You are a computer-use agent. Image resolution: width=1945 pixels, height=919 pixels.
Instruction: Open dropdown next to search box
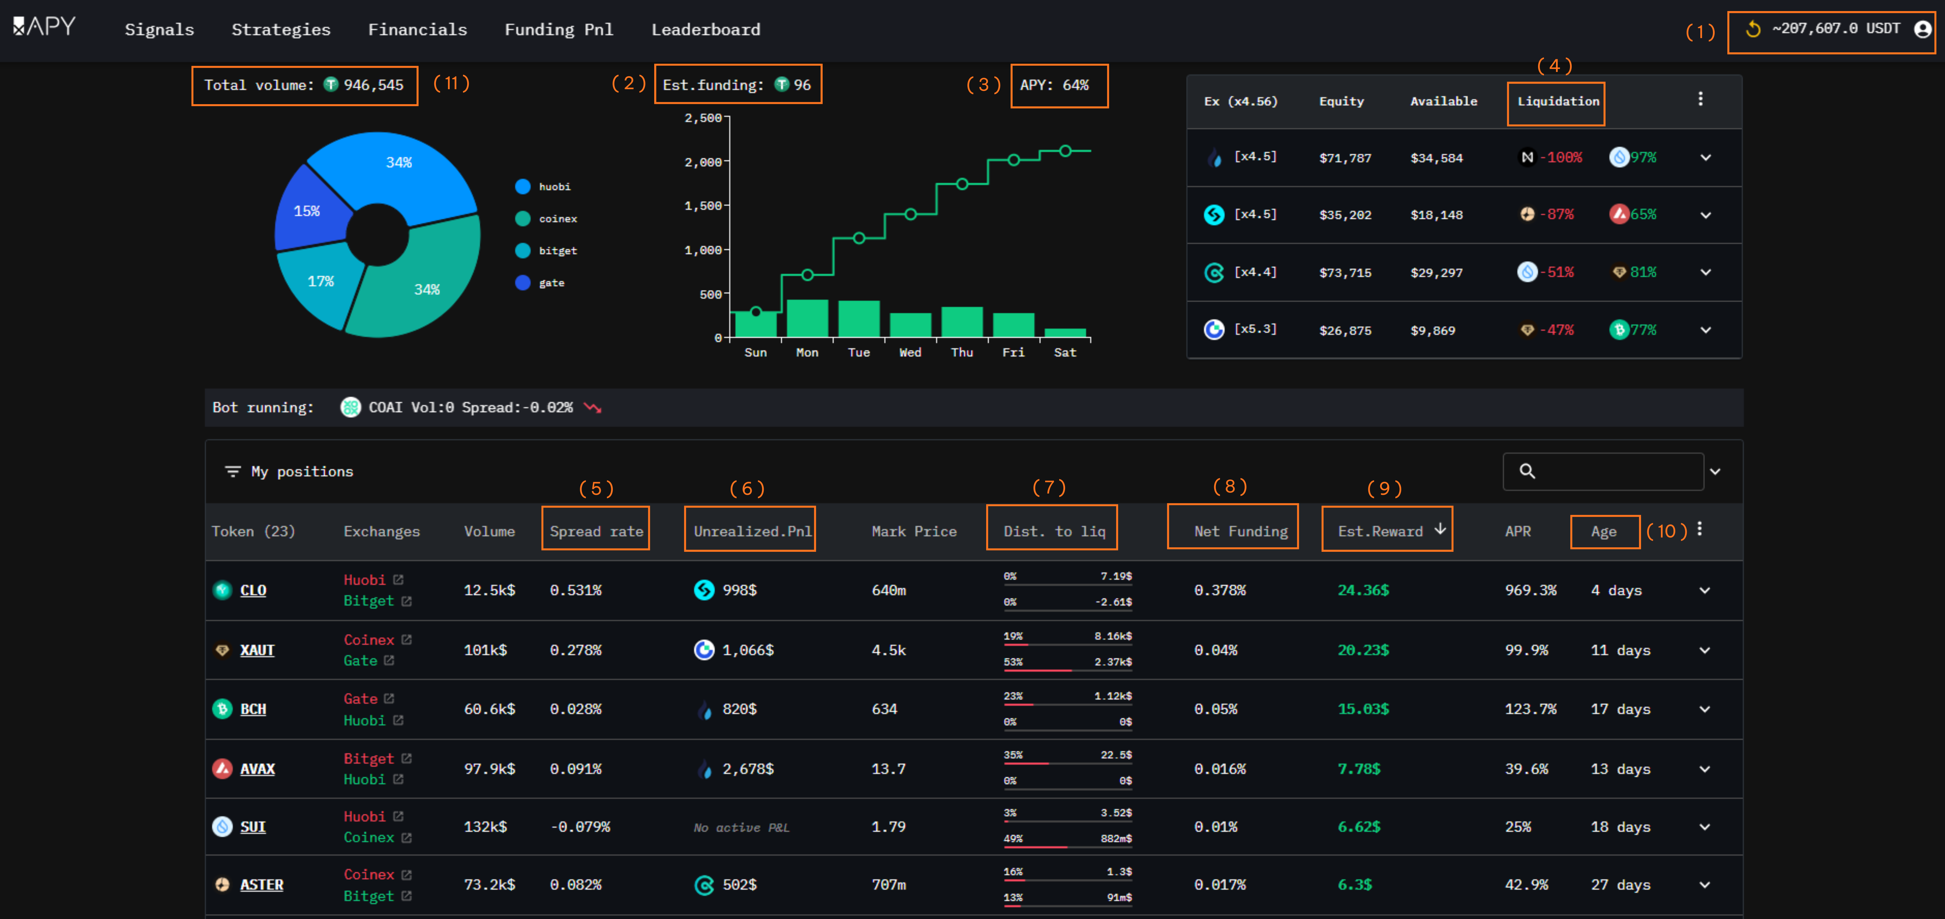tap(1715, 472)
